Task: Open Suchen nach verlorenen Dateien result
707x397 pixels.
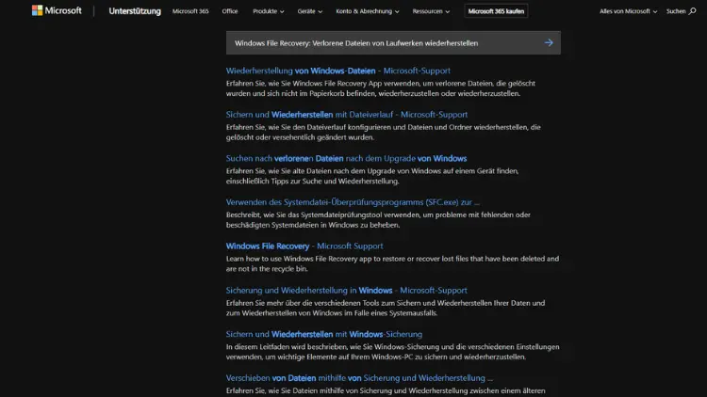Action: coord(346,158)
